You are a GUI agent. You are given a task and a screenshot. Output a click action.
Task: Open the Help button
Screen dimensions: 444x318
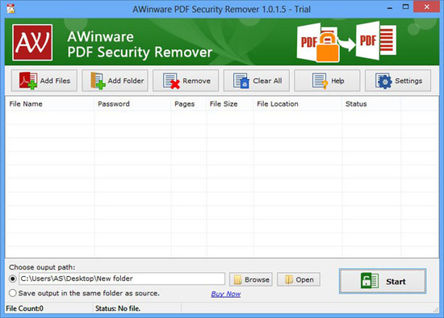(327, 81)
